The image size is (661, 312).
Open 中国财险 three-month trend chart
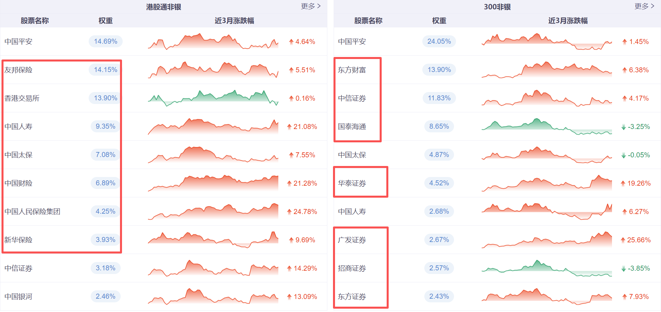213,183
